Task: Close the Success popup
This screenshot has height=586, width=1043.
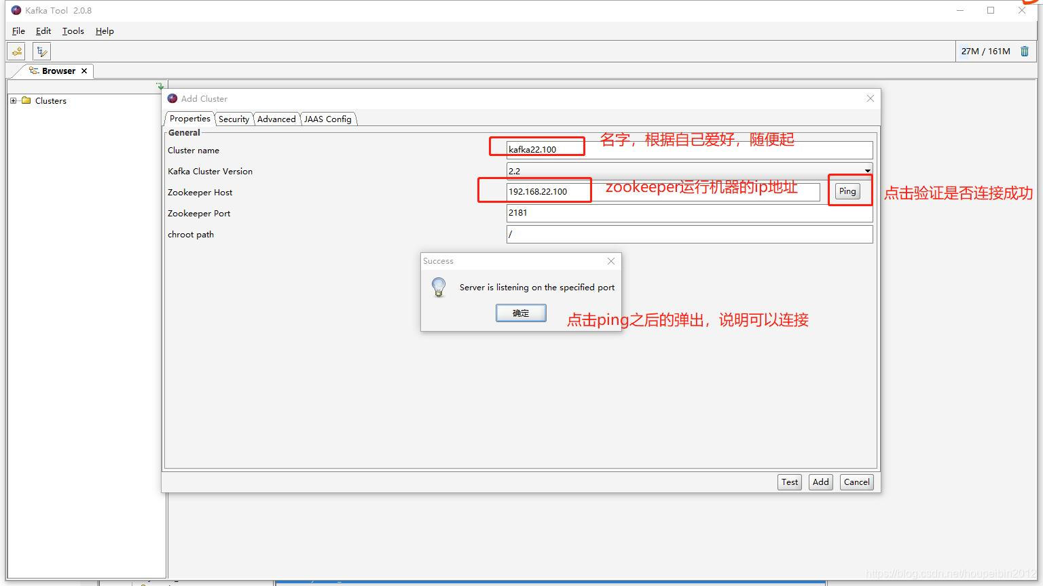Action: (611, 261)
